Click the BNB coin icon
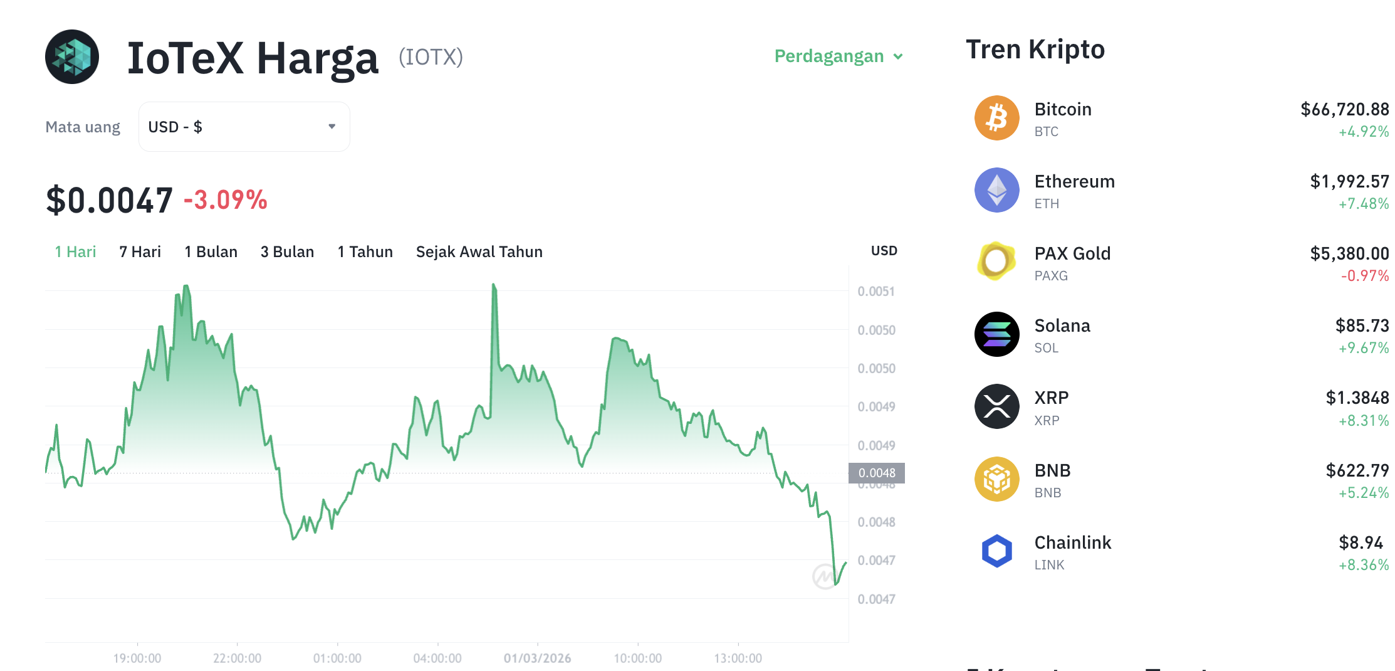This screenshot has height=671, width=1395. point(996,479)
